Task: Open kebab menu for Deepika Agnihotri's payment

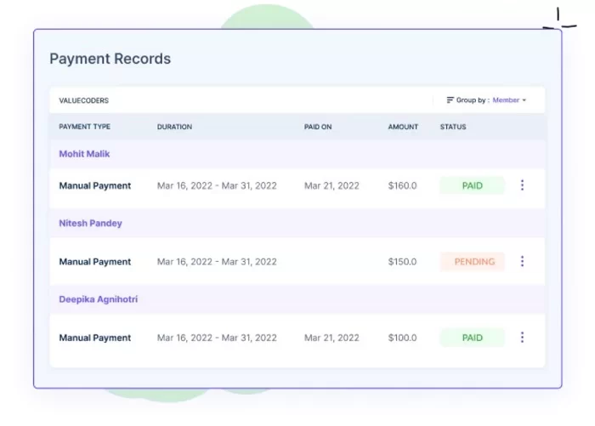Action: click(x=522, y=338)
